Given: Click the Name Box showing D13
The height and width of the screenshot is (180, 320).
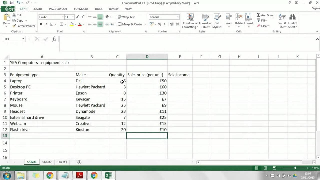Looking at the screenshot, I should (14, 39).
